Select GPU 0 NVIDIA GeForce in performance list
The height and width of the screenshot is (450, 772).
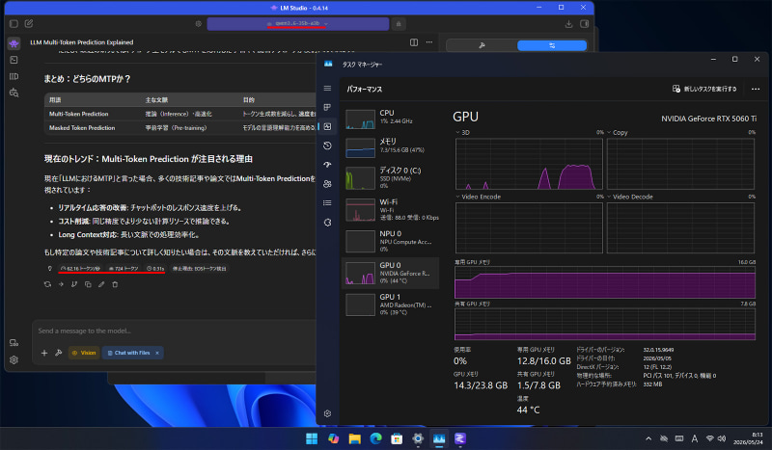point(390,273)
